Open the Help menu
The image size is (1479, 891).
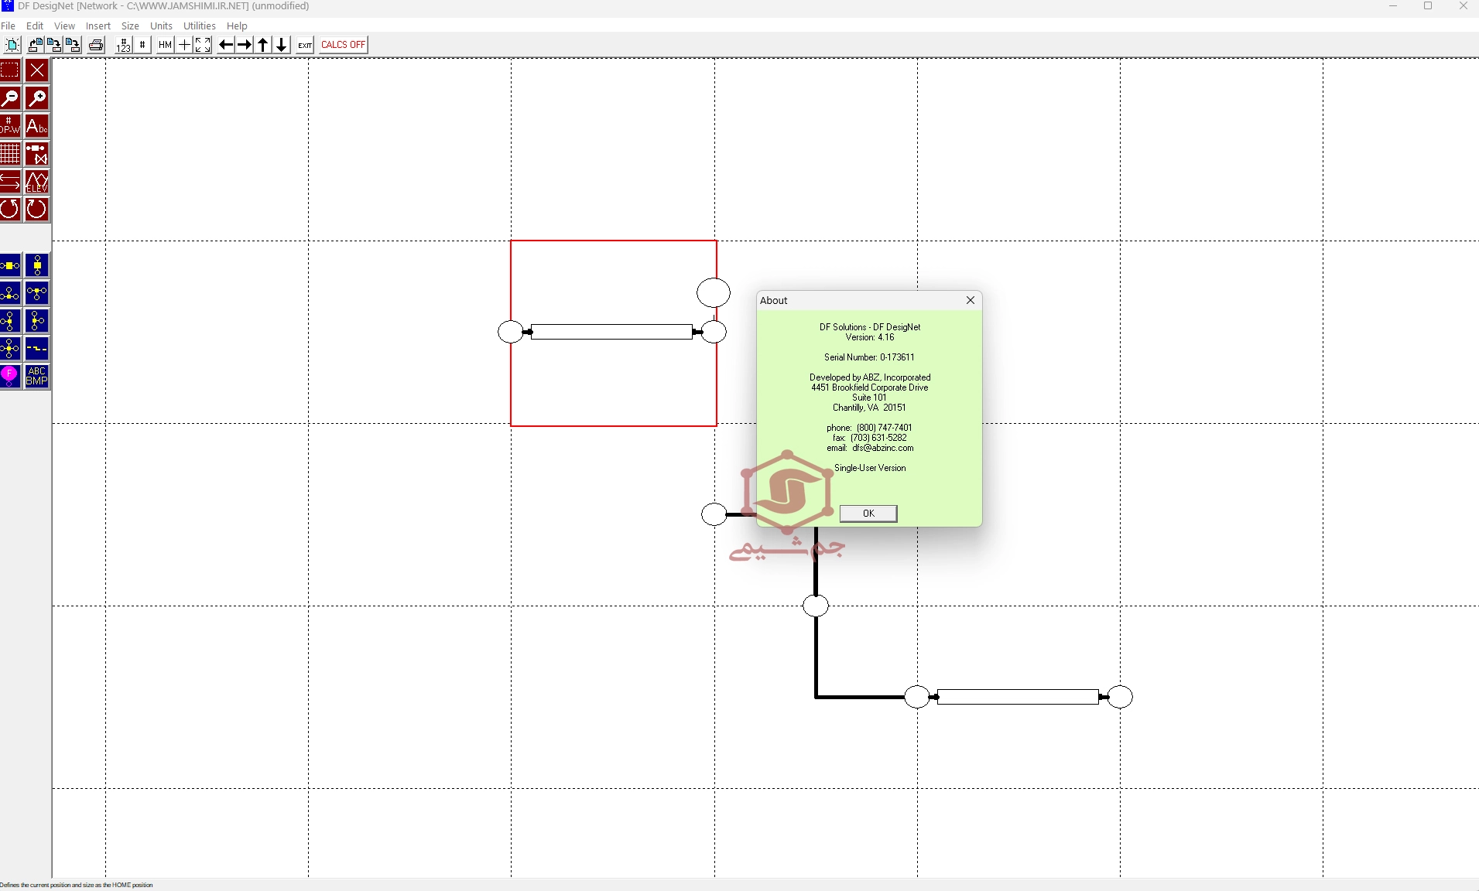[237, 26]
